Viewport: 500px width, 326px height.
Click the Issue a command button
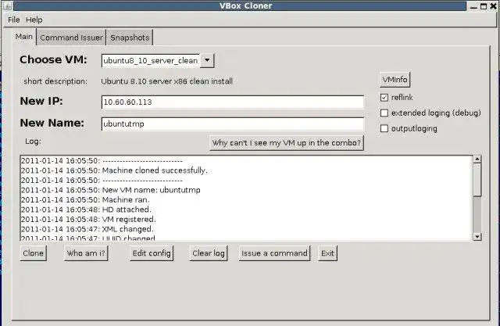coord(274,253)
